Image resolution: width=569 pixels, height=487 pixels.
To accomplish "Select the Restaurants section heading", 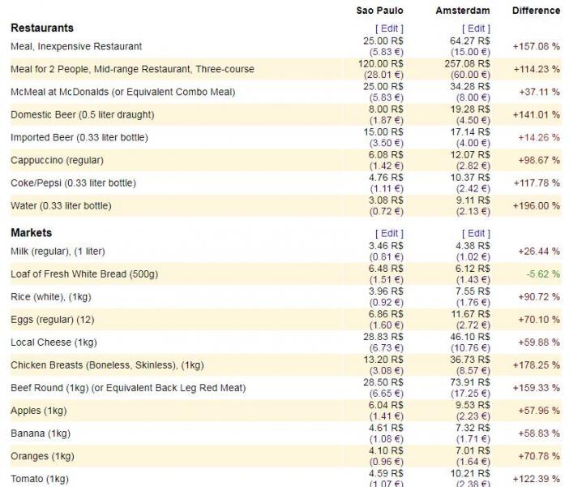I will coord(41,28).
